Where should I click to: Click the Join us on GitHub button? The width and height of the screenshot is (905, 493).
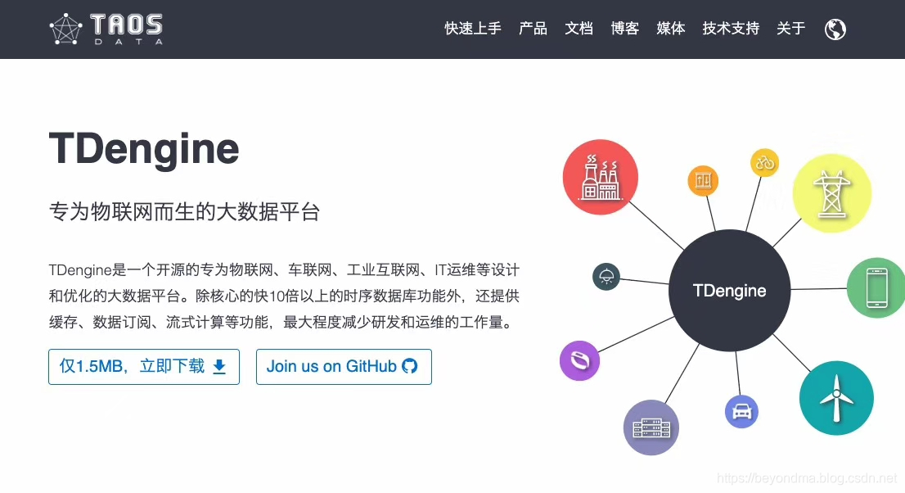(x=344, y=366)
